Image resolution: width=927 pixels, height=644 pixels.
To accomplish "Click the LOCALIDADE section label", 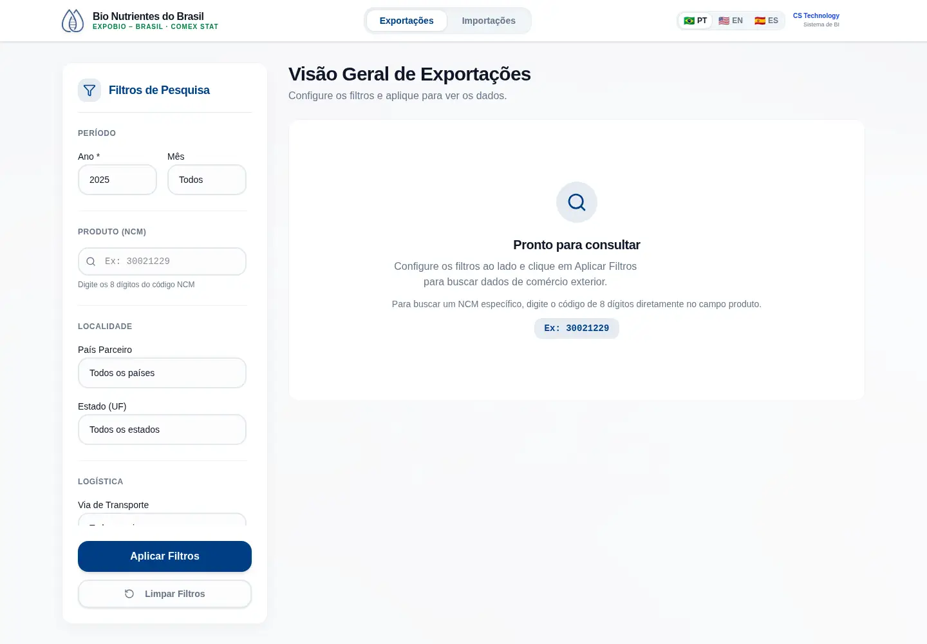I will coord(105,327).
